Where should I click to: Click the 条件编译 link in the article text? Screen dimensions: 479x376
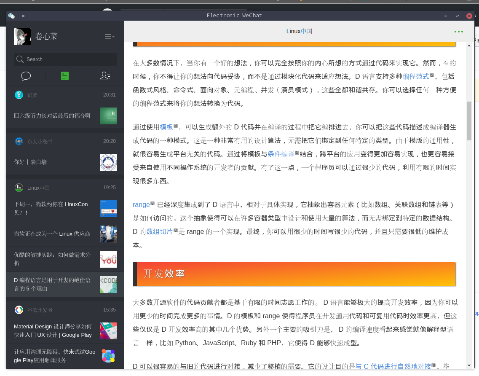point(281,153)
